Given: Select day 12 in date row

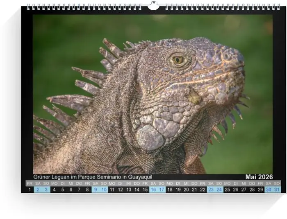Looking at the screenshot, I should 120,190.
